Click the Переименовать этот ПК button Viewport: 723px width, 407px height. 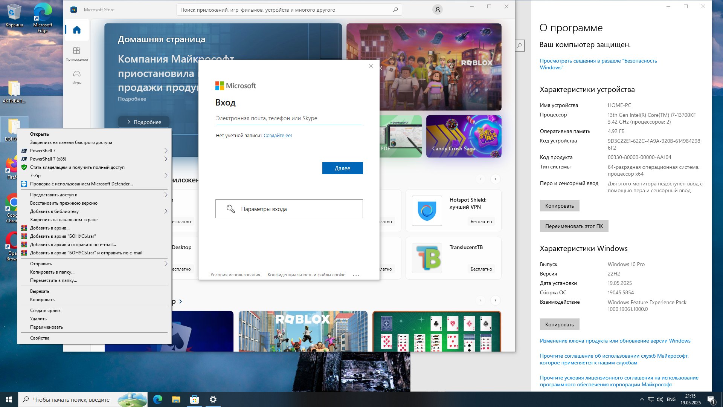(x=574, y=226)
